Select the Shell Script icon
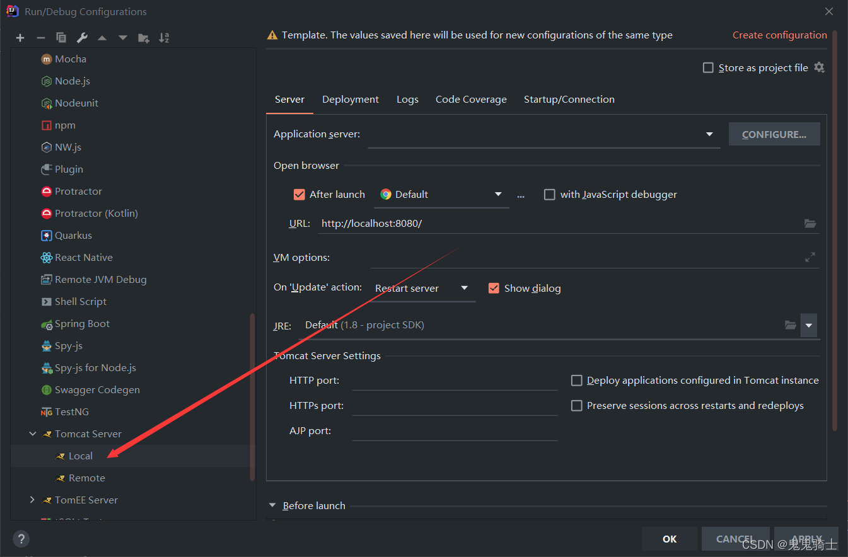The width and height of the screenshot is (848, 557). coord(46,302)
